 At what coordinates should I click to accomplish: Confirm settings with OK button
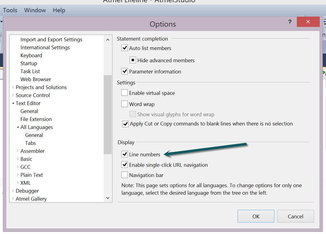tap(256, 216)
